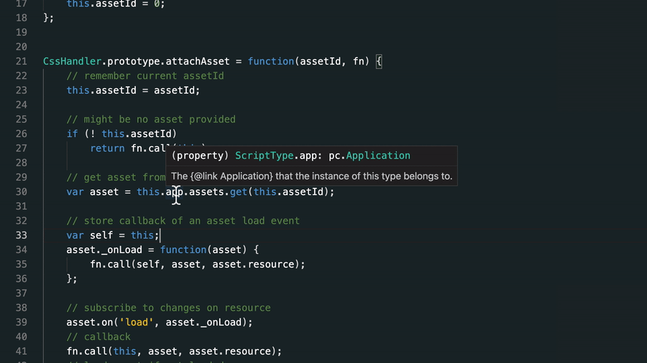Click the highlighted opening brace on line 21
The image size is (647, 363).
[379, 62]
